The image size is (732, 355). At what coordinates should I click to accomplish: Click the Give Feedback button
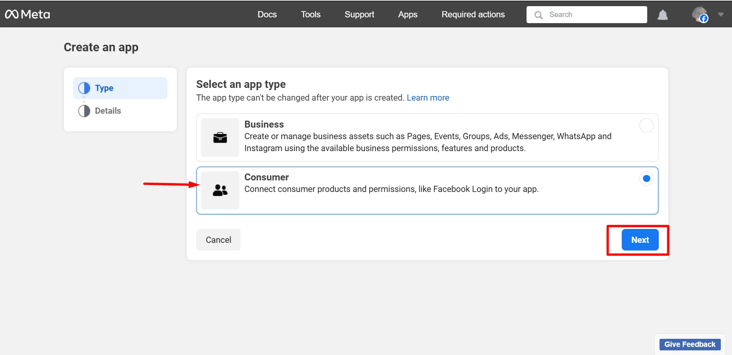click(690, 344)
